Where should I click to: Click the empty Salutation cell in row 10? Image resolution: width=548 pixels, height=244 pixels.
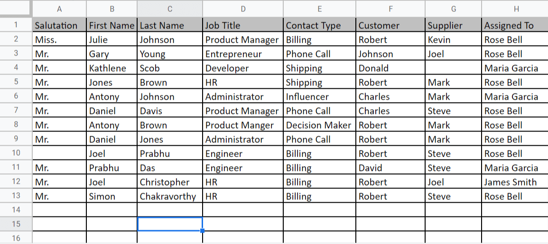(59, 154)
